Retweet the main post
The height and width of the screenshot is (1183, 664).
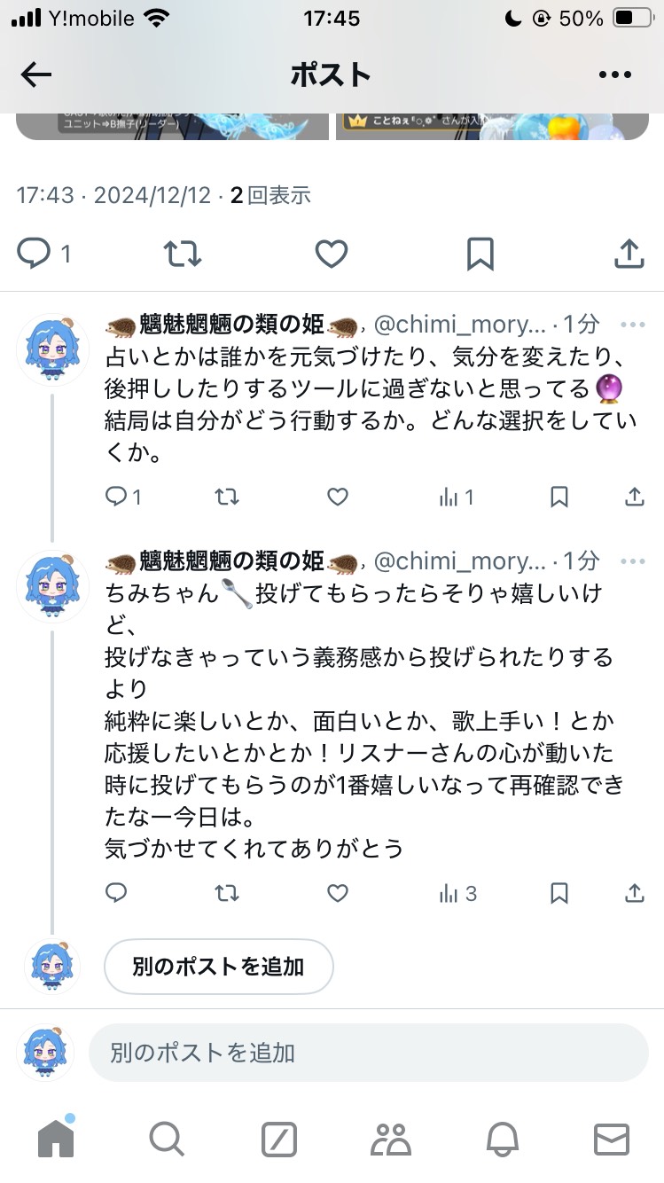(x=183, y=255)
